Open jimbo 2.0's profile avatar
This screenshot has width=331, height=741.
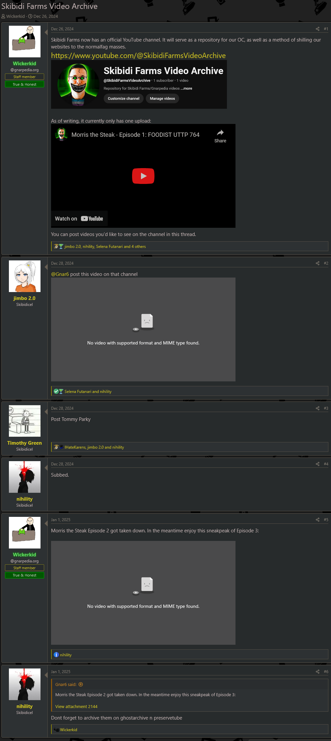[x=25, y=276]
